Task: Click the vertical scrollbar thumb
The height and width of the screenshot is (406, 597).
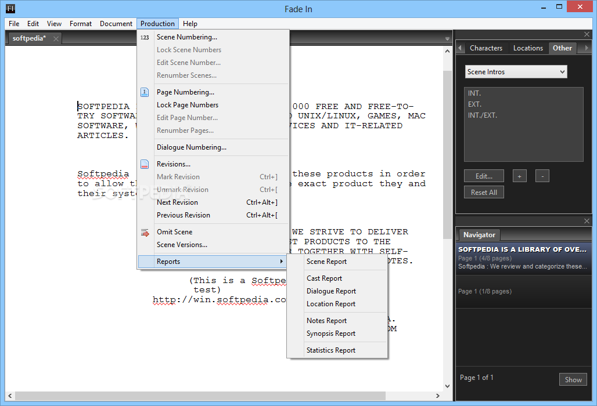Action: click(447, 155)
